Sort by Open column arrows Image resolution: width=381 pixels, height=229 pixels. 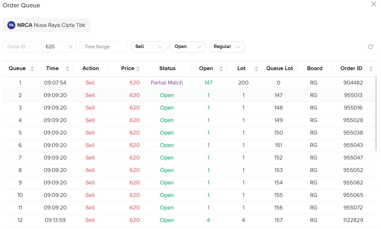point(221,69)
